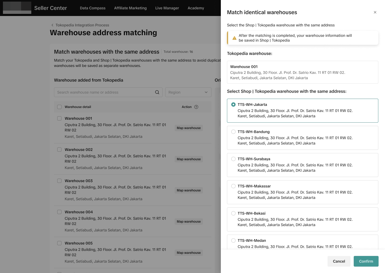
Task: Go to Affiliate Marketing menu
Action: [x=130, y=8]
